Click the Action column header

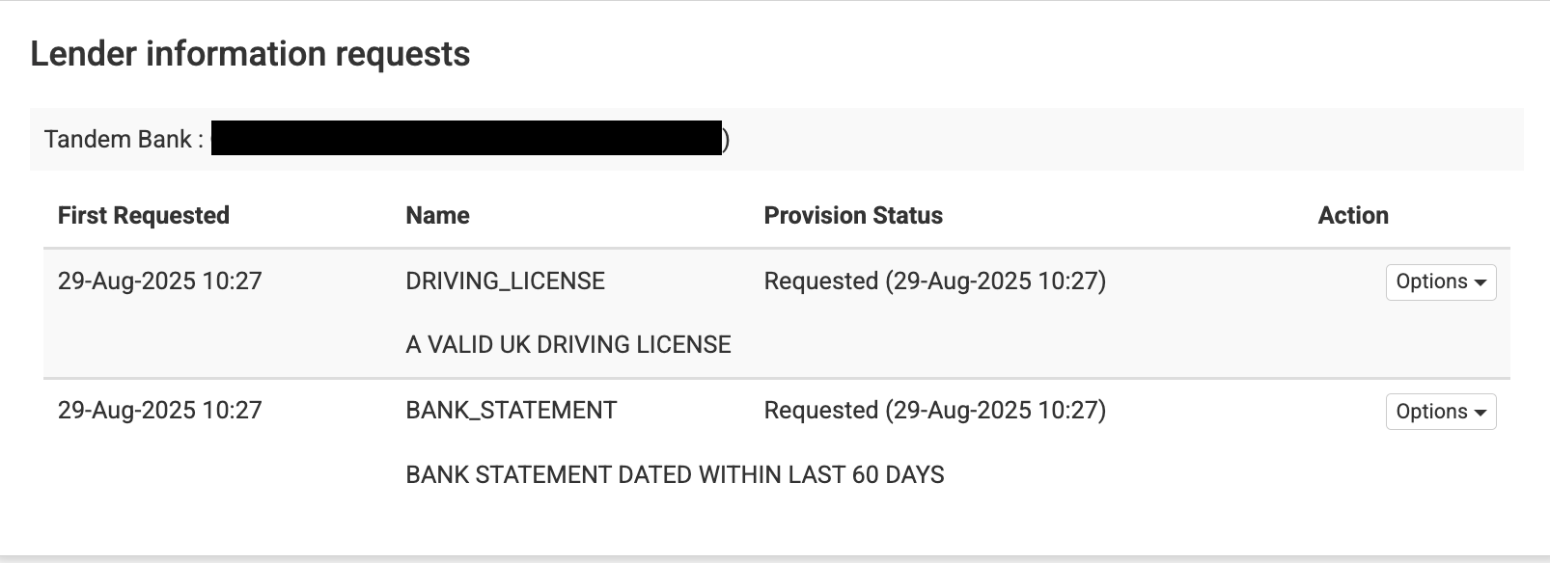[x=1353, y=215]
